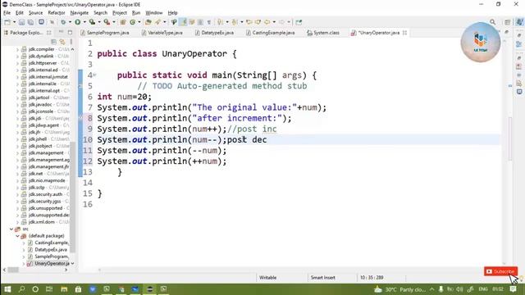The width and height of the screenshot is (525, 295).
Task: Click the Back navigation arrow icon
Action: point(267,22)
